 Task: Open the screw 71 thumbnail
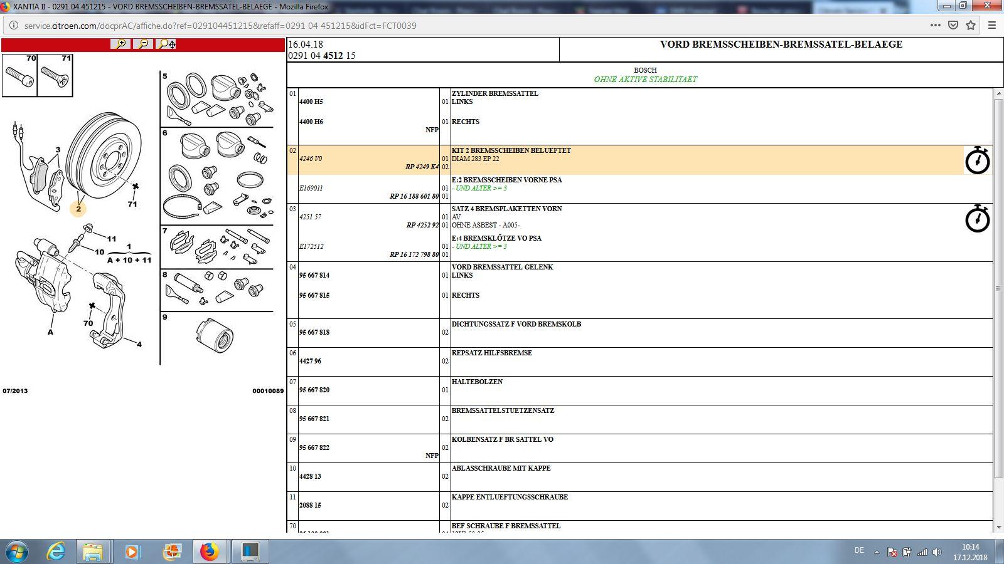click(55, 75)
